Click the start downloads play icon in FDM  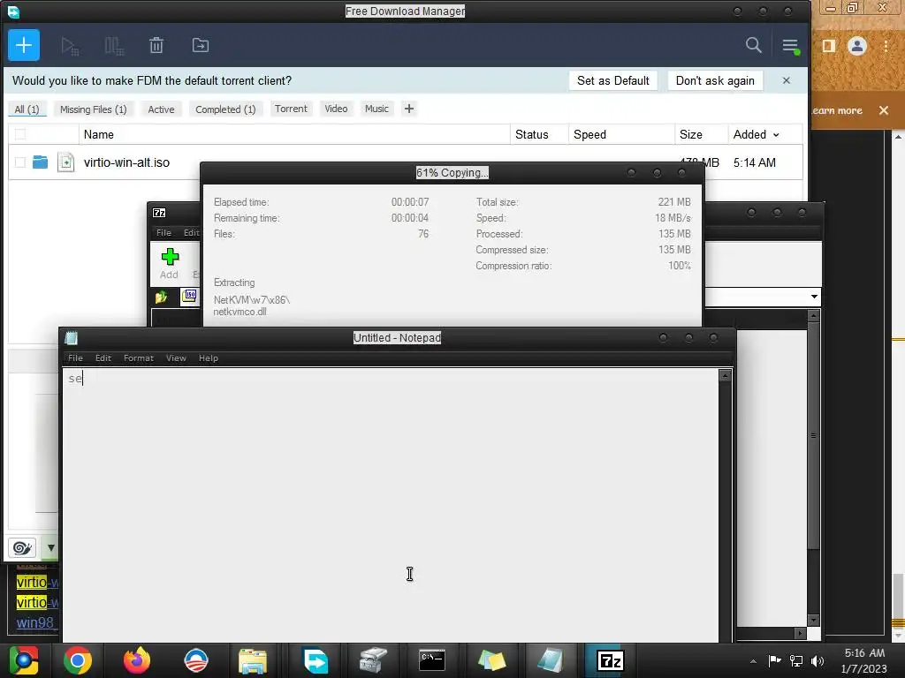[x=69, y=46]
